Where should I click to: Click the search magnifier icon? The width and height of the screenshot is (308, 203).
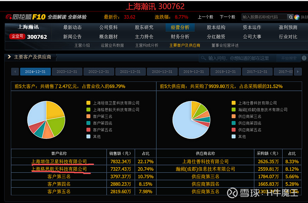point(291,17)
